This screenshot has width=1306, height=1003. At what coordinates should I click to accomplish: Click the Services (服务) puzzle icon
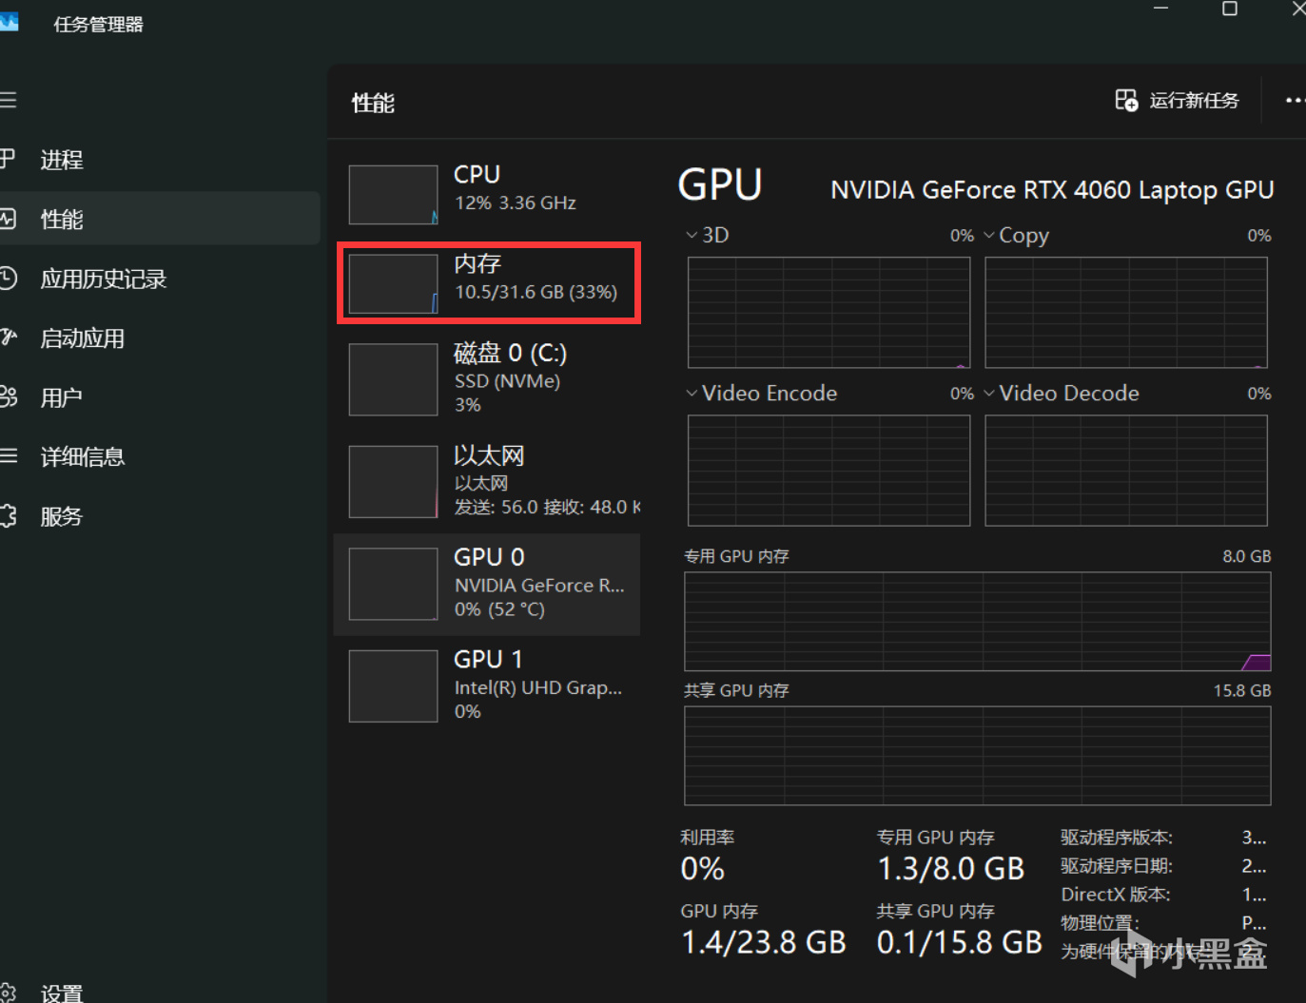pos(9,516)
